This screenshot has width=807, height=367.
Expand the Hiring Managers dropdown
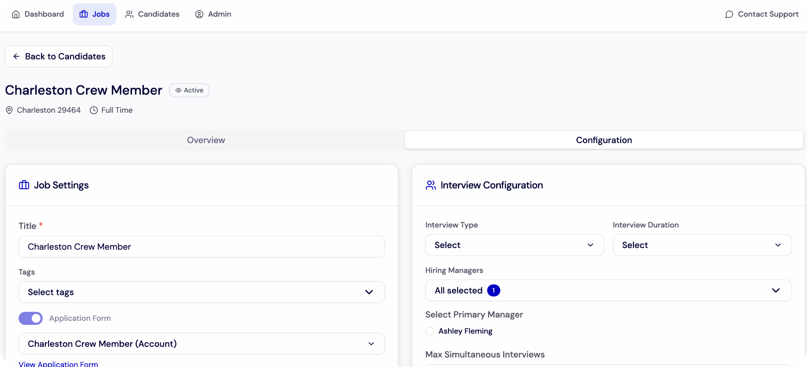click(x=608, y=291)
